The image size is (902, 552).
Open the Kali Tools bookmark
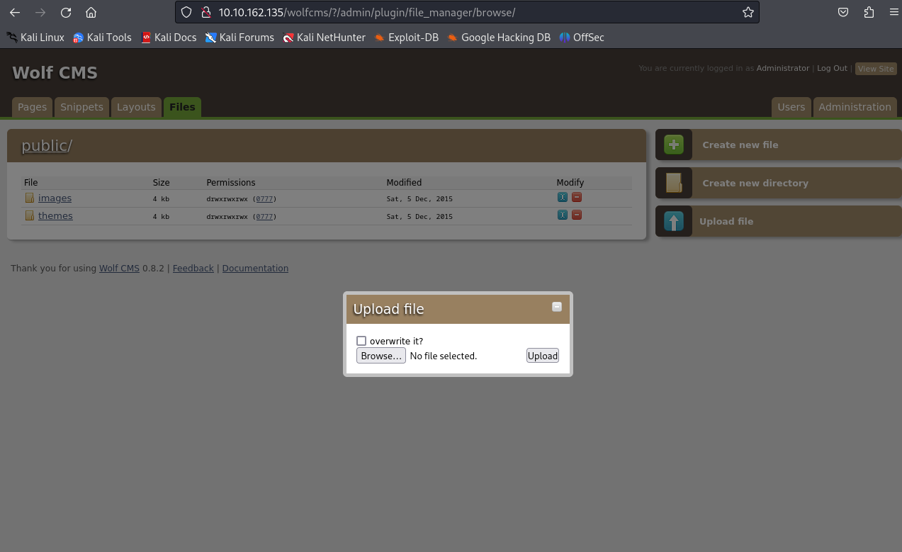102,38
